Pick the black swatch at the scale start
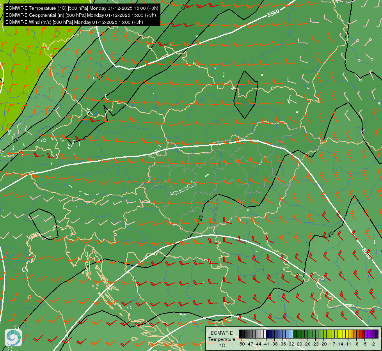The width and height of the screenshot is (382, 351). pyautogui.click(x=240, y=334)
